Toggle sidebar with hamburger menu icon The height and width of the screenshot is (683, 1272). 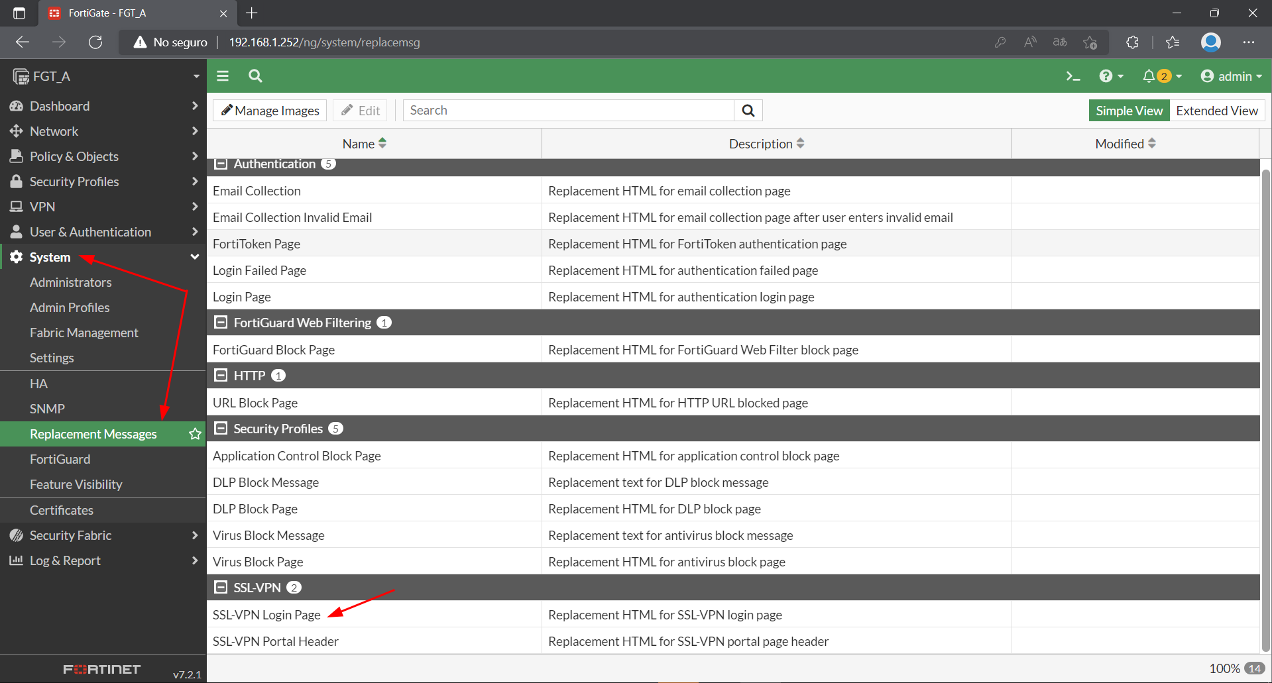223,76
